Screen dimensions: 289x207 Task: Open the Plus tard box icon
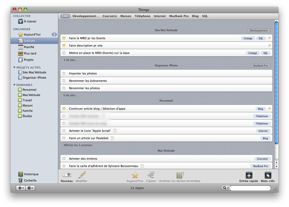point(21,53)
